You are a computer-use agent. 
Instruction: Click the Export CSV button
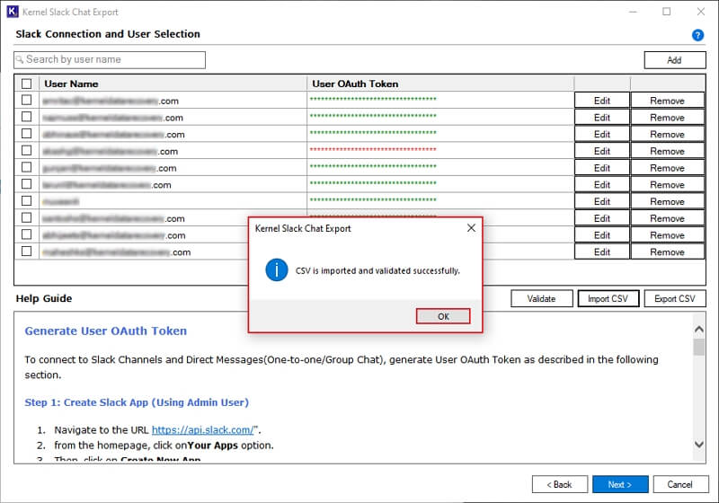[675, 299]
